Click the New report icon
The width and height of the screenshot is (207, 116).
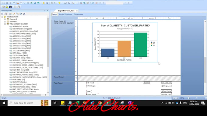click(3, 7)
